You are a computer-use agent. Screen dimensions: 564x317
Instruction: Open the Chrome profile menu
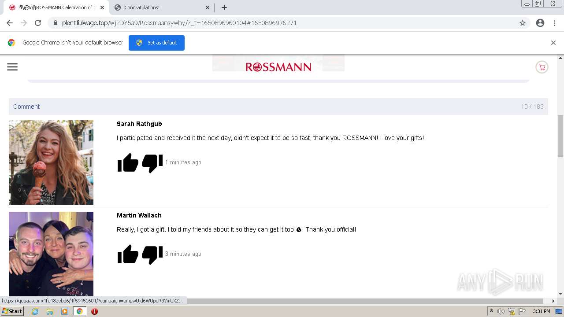pos(540,23)
